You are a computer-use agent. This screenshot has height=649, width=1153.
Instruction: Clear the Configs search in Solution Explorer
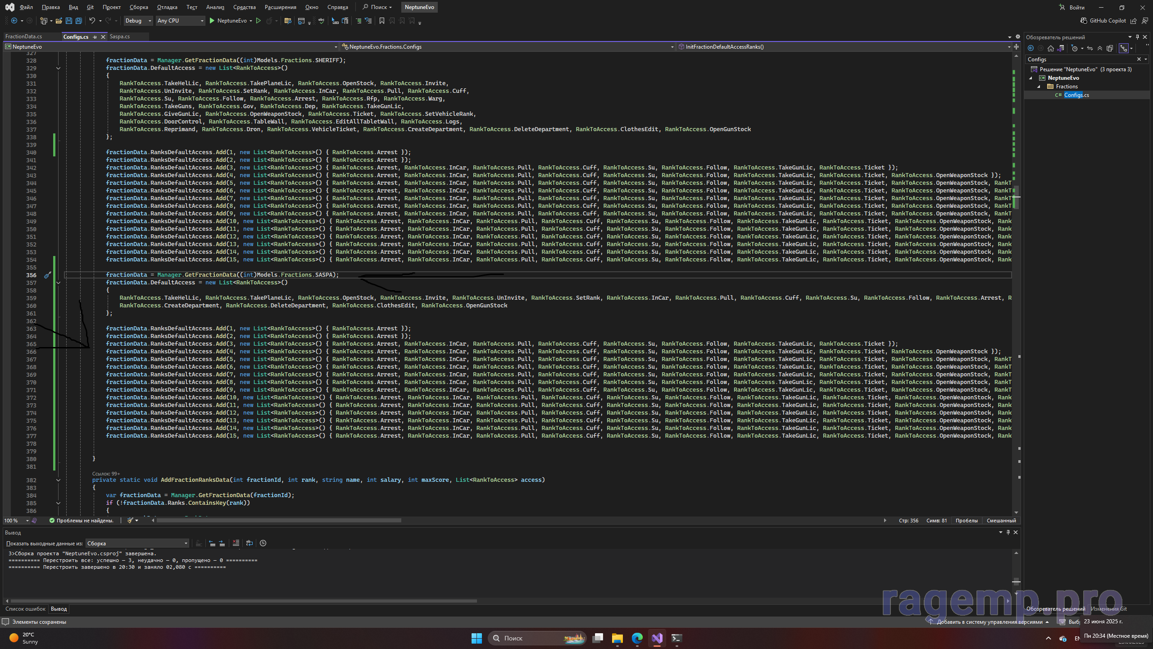(x=1139, y=59)
